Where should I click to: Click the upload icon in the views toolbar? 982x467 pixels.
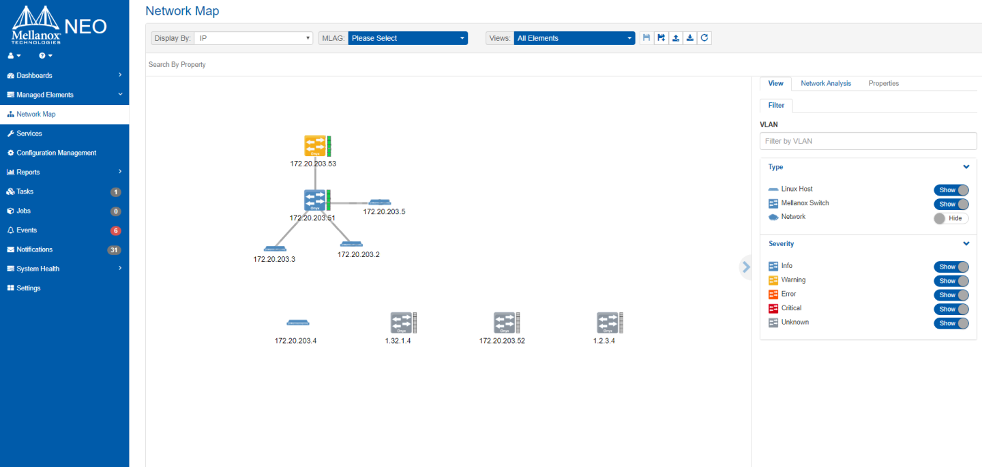pos(675,38)
